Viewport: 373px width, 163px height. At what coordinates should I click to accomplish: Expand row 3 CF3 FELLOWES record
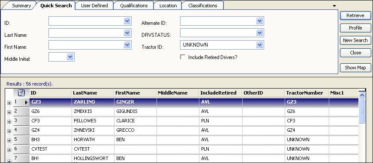[9, 122]
